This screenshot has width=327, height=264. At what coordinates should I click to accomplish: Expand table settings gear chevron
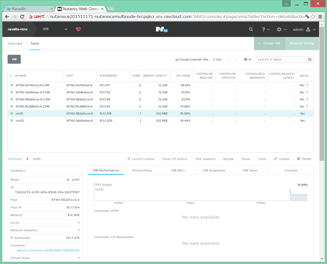(x=250, y=60)
